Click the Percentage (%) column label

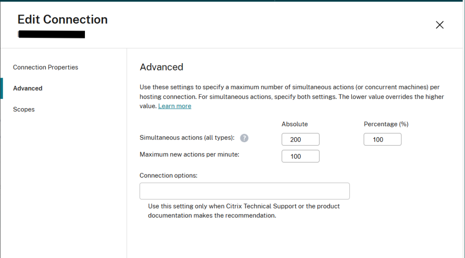point(386,124)
